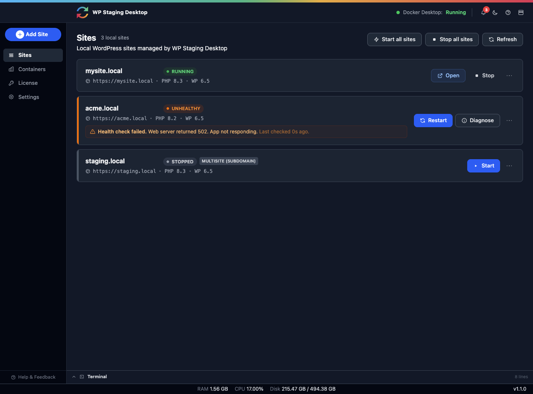Click the Settings gear icon in sidebar
This screenshot has height=394, width=533.
[11, 97]
